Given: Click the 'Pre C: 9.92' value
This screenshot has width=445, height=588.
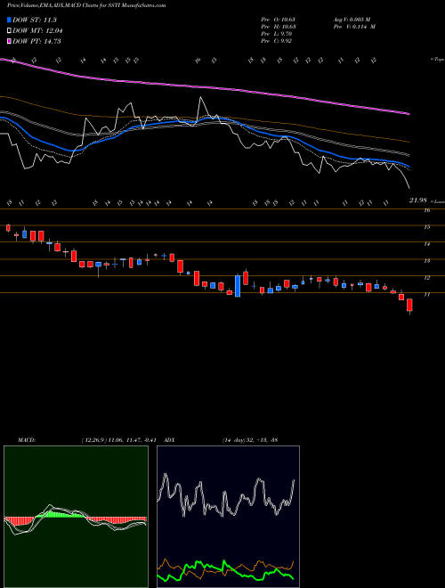Looking at the screenshot, I should coord(277,41).
